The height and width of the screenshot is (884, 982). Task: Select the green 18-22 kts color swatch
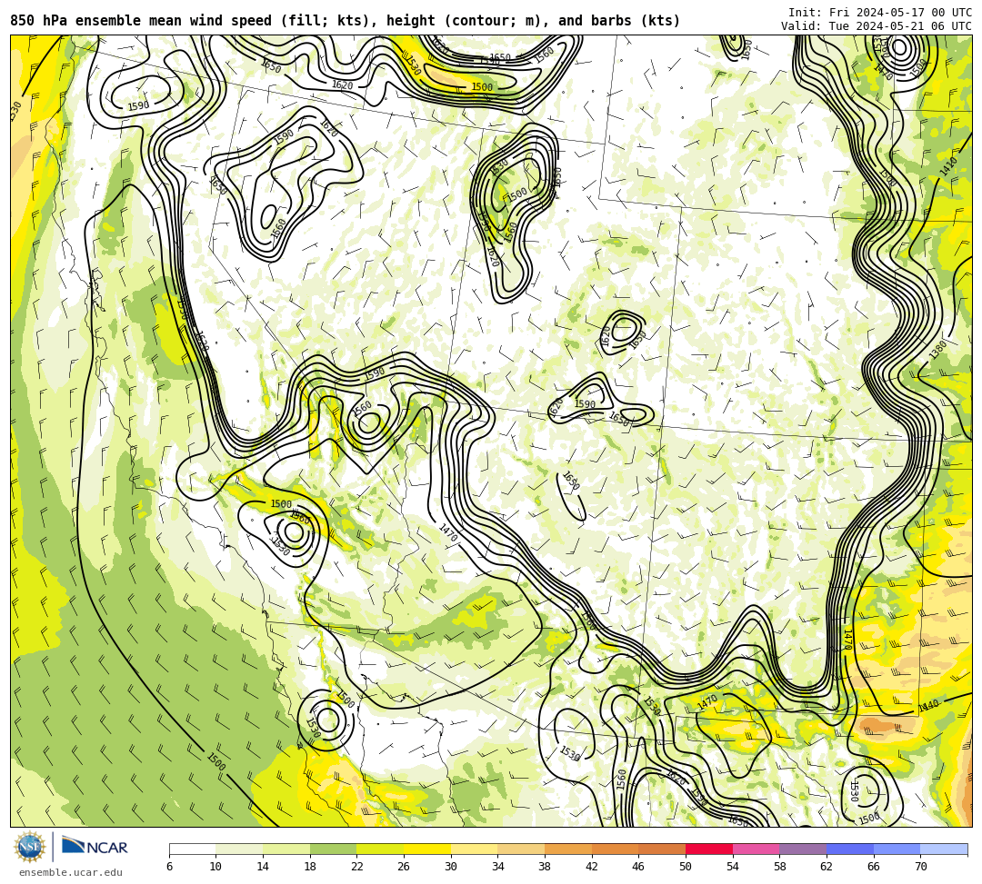(333, 849)
